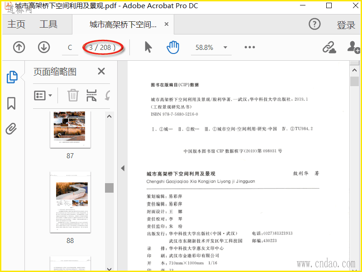Close the 城市高架桥下空间 document tab
Screen dimensions: 362x272
click(167, 24)
